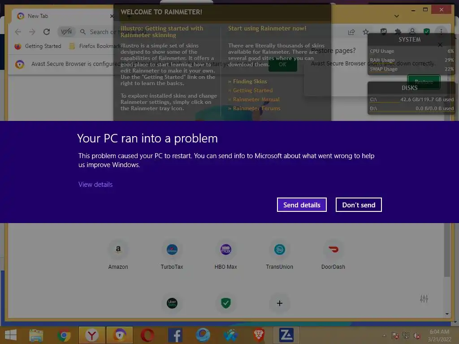459x344 pixels.
Task: Switch to Avast Secure Browser taskbar icon
Action: coord(120,335)
